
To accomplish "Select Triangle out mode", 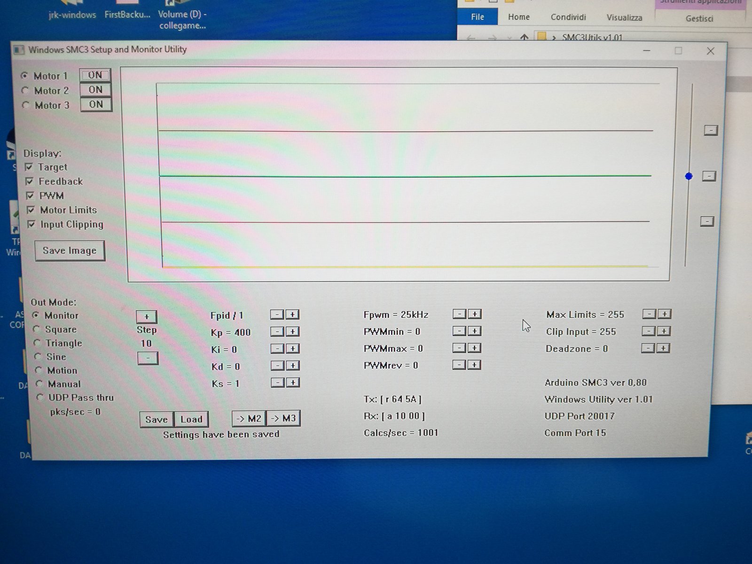I will point(37,343).
